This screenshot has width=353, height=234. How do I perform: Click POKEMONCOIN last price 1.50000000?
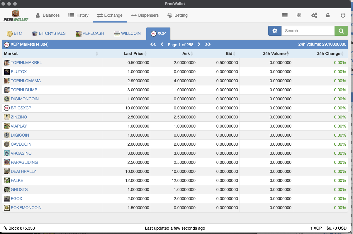click(138, 208)
